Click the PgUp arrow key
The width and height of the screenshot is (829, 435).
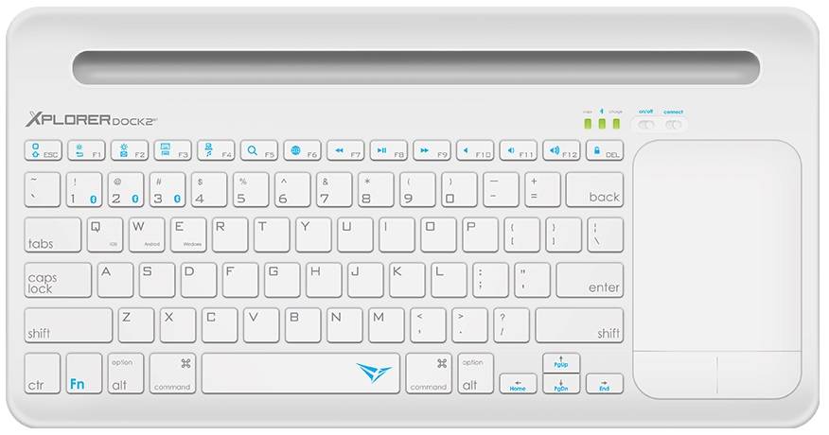tap(561, 363)
